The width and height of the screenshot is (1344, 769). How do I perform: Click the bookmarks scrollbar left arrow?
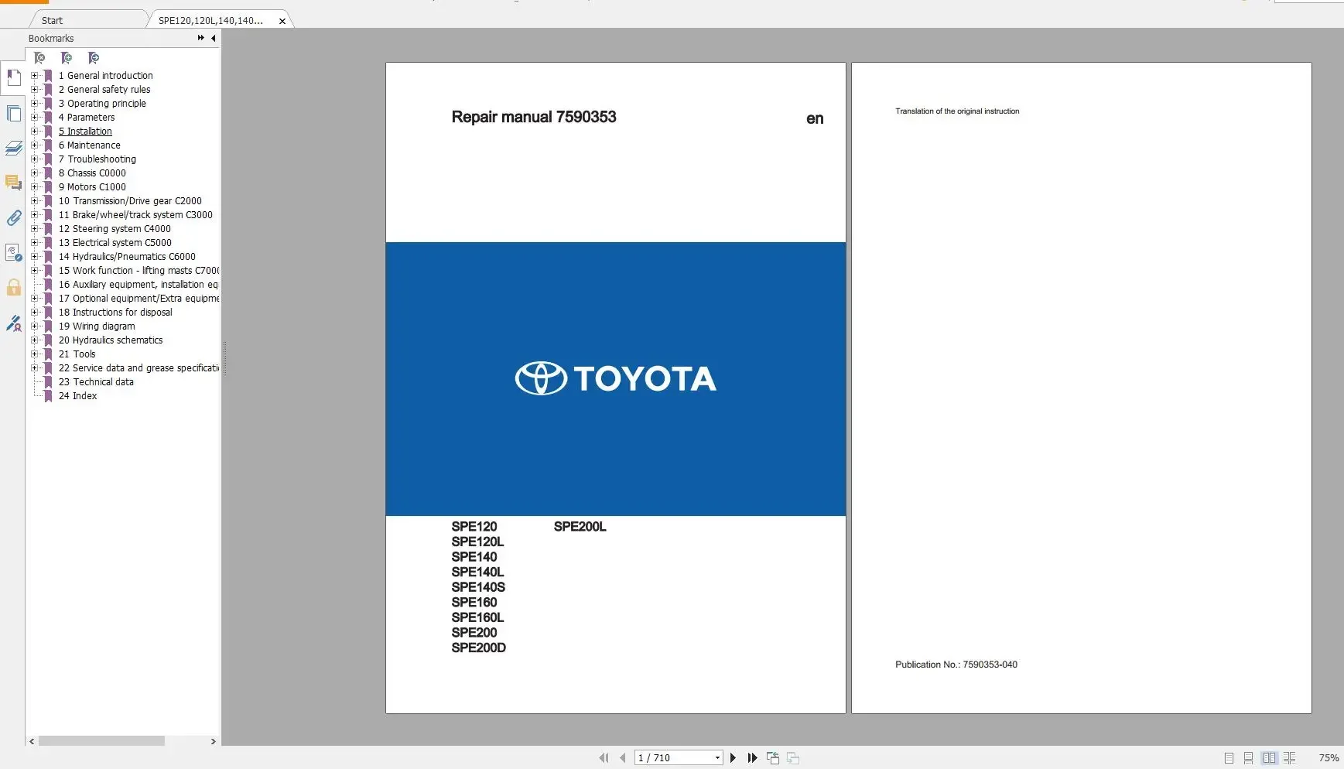[x=32, y=741]
